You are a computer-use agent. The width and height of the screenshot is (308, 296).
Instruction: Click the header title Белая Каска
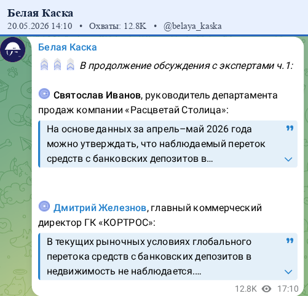pyautogui.click(x=40, y=13)
